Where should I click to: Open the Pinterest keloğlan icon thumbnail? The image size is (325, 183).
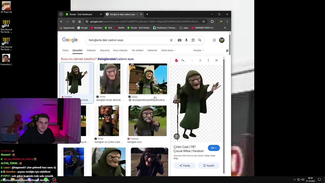[x=148, y=121]
